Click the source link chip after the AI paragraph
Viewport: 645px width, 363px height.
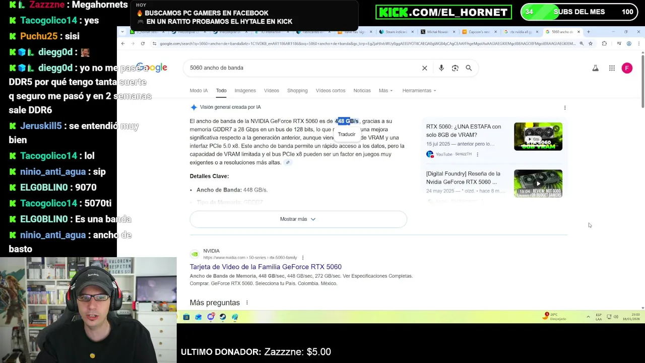pos(288,162)
